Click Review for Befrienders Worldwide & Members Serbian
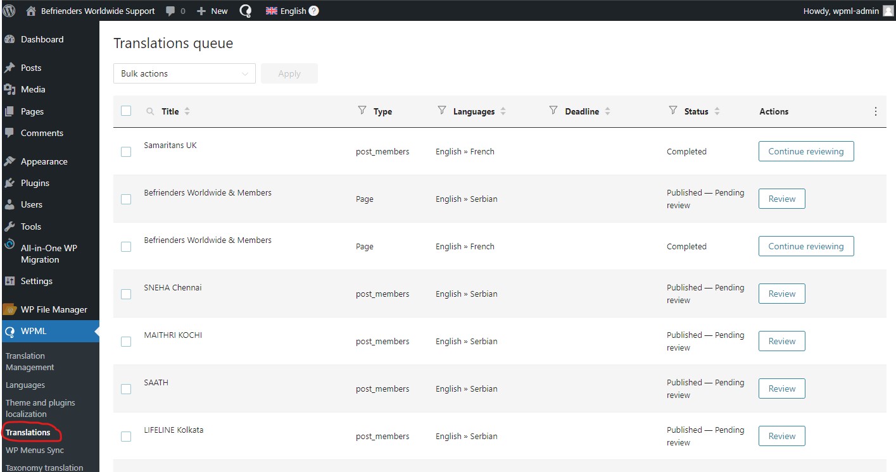Screen dimensions: 896x472 pos(782,199)
